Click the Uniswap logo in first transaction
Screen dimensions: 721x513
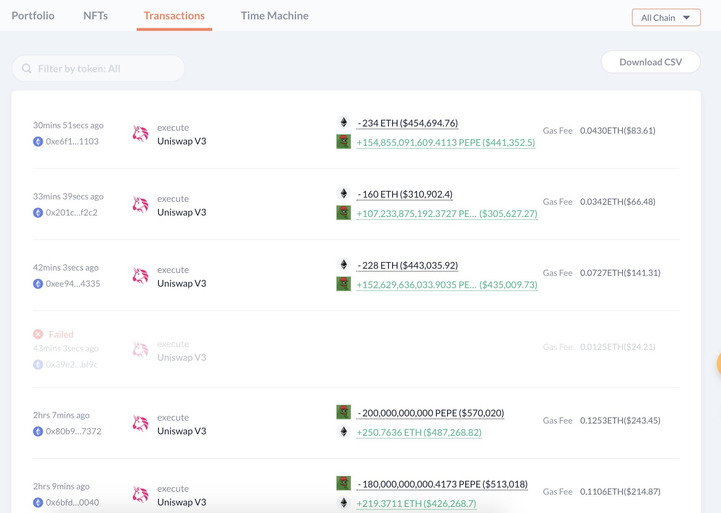[x=140, y=134]
